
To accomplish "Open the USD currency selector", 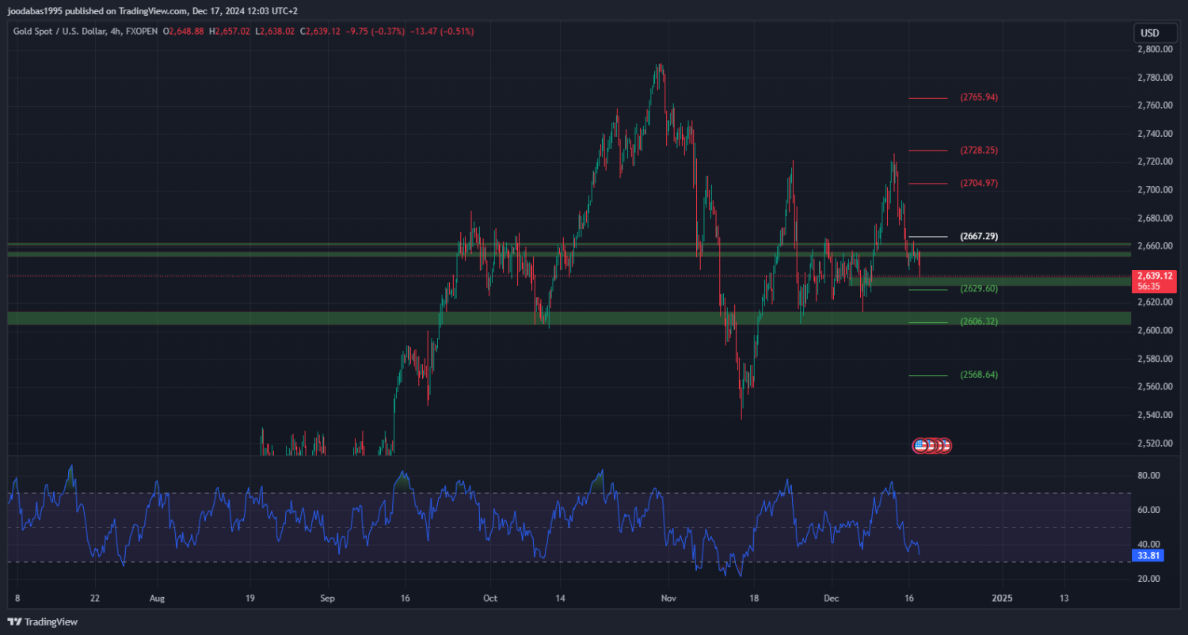I will (x=1148, y=33).
